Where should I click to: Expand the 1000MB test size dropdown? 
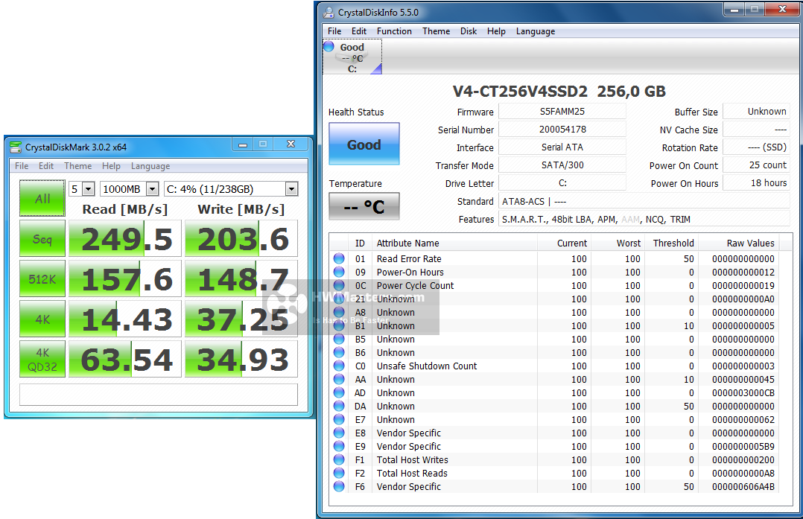[152, 189]
